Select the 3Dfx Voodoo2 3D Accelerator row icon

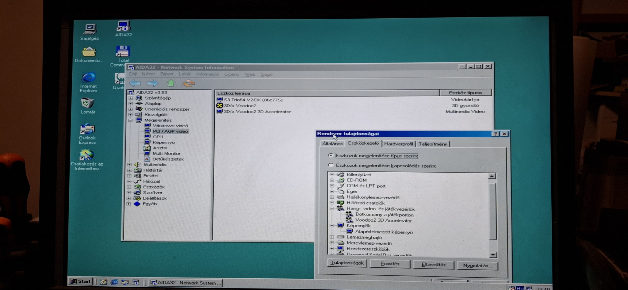[220, 112]
